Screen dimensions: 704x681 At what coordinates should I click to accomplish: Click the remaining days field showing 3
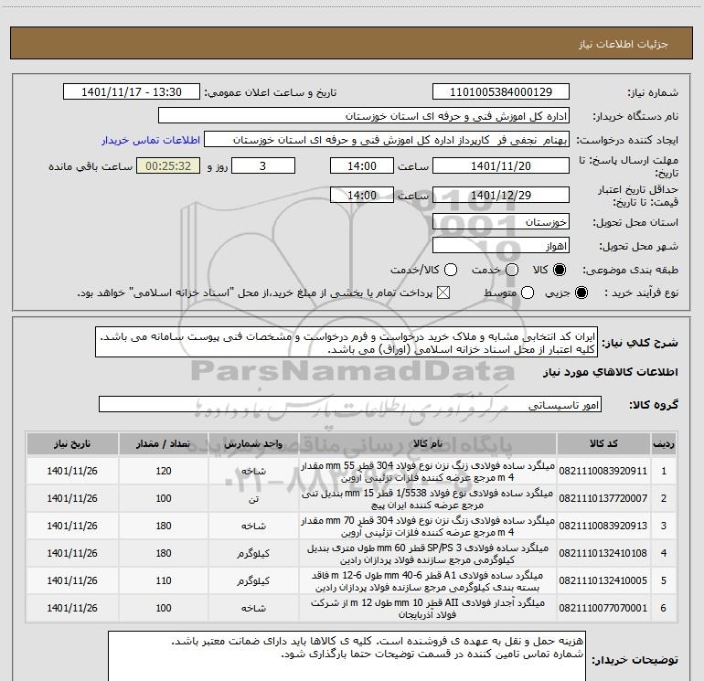[x=263, y=165]
